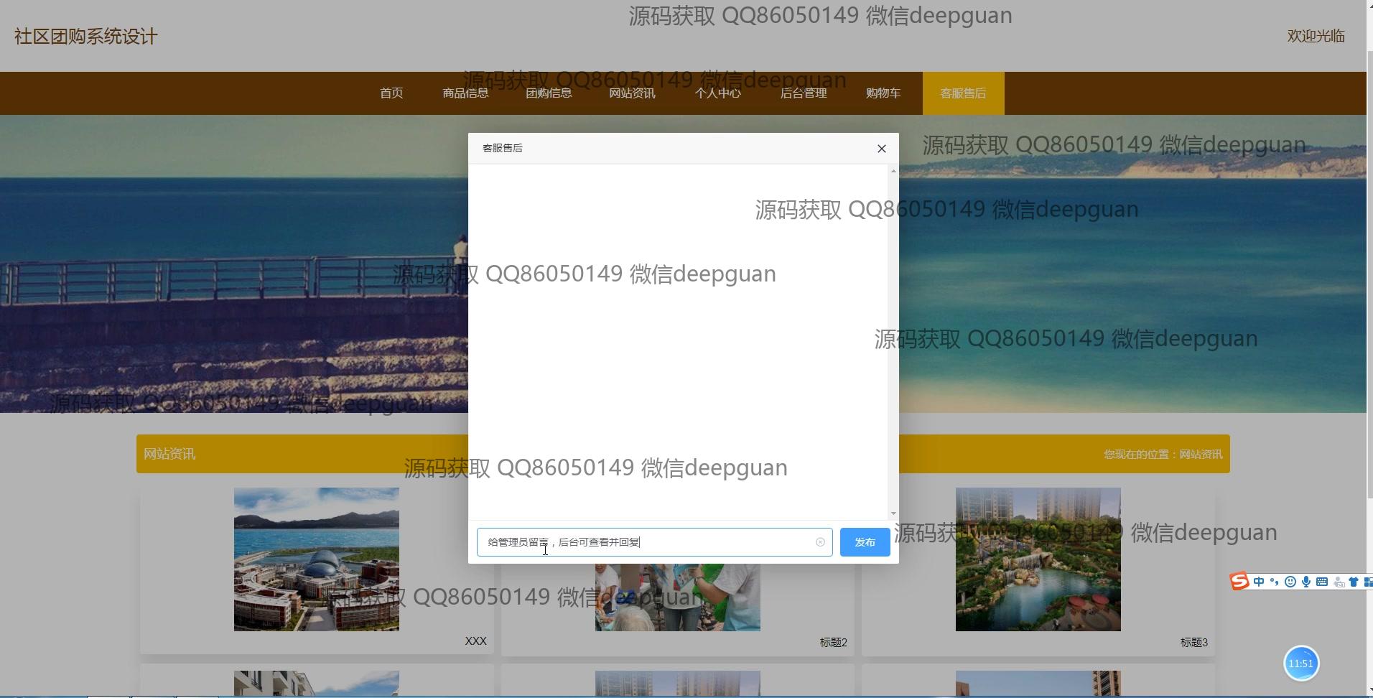Click the blue 11:51 floating timer circle
This screenshot has height=698, width=1373.
1300,664
